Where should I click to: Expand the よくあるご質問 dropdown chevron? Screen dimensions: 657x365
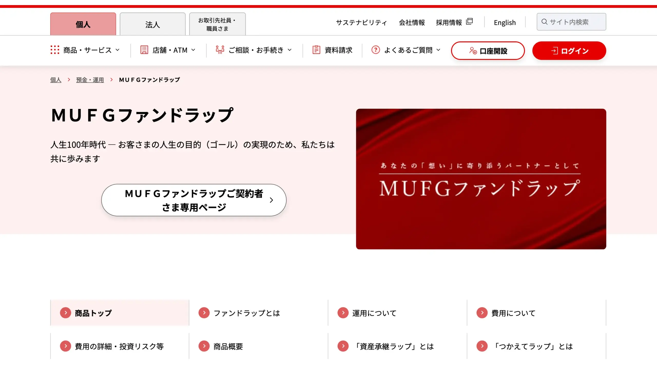tap(438, 50)
